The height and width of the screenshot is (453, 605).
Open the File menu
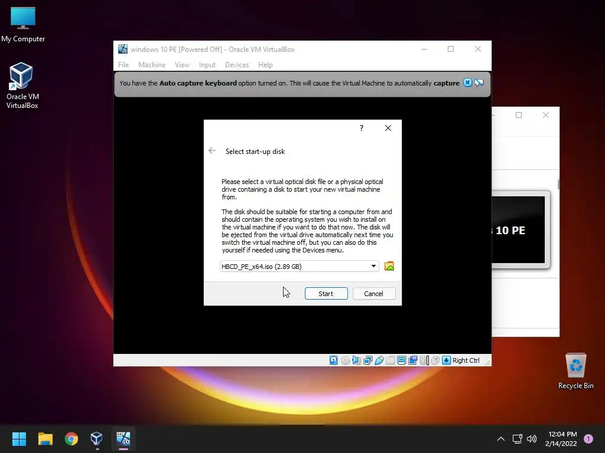coord(123,65)
